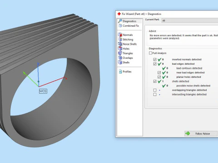Toggle inverted normals detected checkbox
This screenshot has width=218, height=163.
tap(155, 59)
